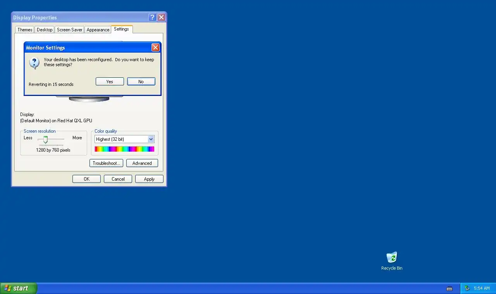Viewport: 496px width, 294px height.
Task: Click OK in Display Properties
Action: (86, 179)
